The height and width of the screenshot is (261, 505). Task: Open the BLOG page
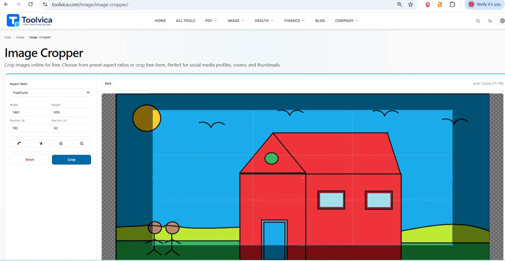[320, 21]
